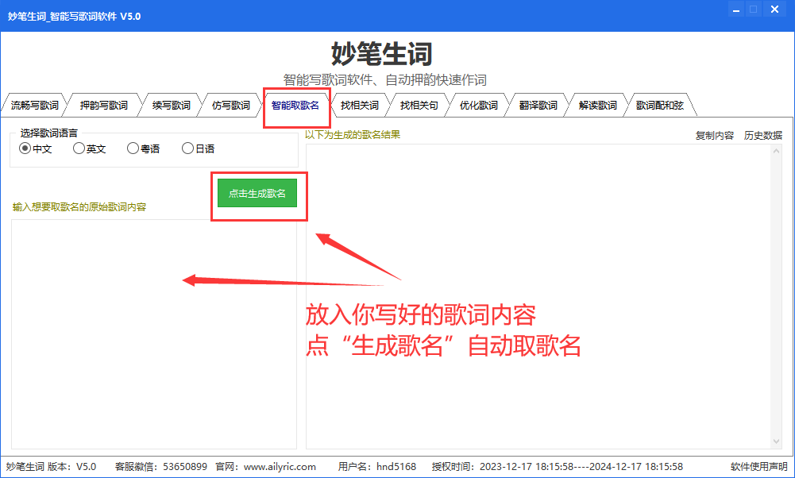The width and height of the screenshot is (795, 478).
Task: Minimize the 妙笔生词 window
Action: coord(736,10)
